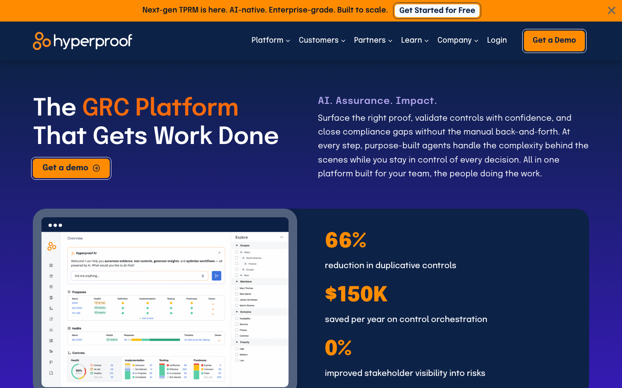
Task: Click the At risk health badge for GDPR
Action: (x=100, y=303)
